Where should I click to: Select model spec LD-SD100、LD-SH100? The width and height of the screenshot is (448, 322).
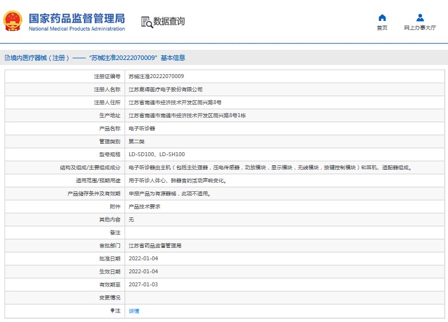[156, 154]
